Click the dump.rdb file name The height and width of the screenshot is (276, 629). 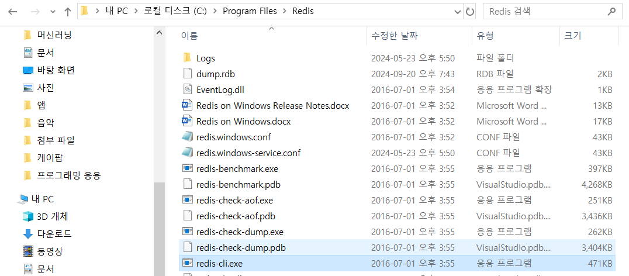coord(216,74)
